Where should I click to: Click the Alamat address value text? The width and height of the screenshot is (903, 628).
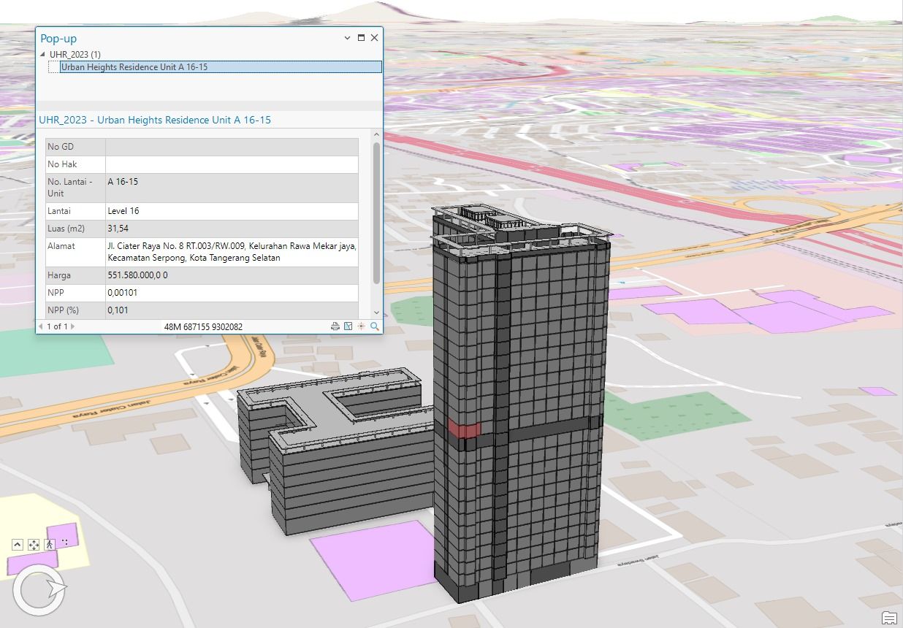click(232, 252)
